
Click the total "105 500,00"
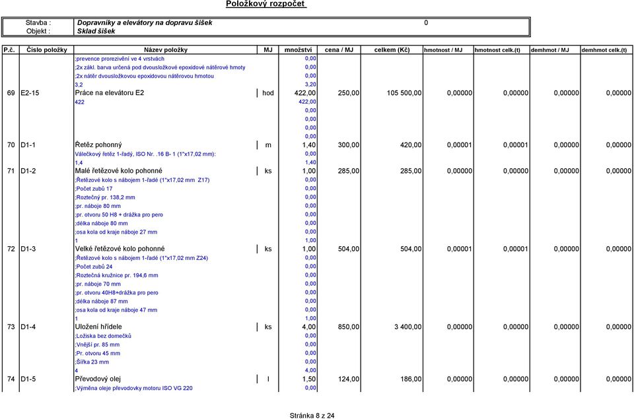(404, 93)
